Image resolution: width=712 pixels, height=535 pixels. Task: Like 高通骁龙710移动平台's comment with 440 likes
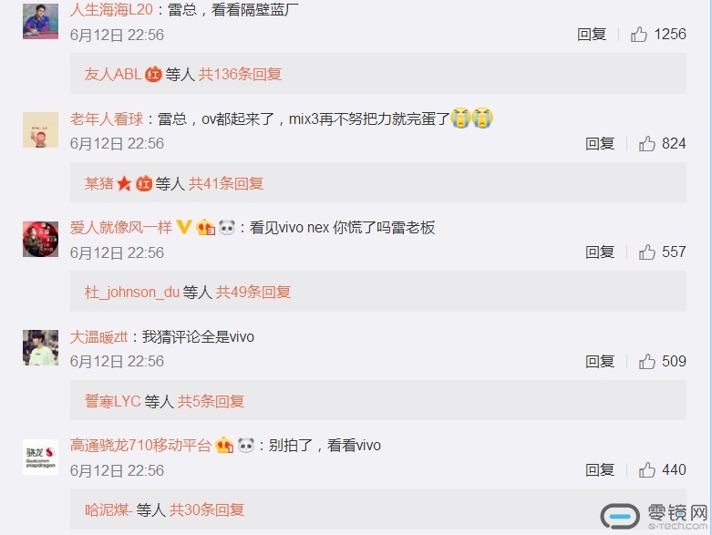pyautogui.click(x=646, y=469)
